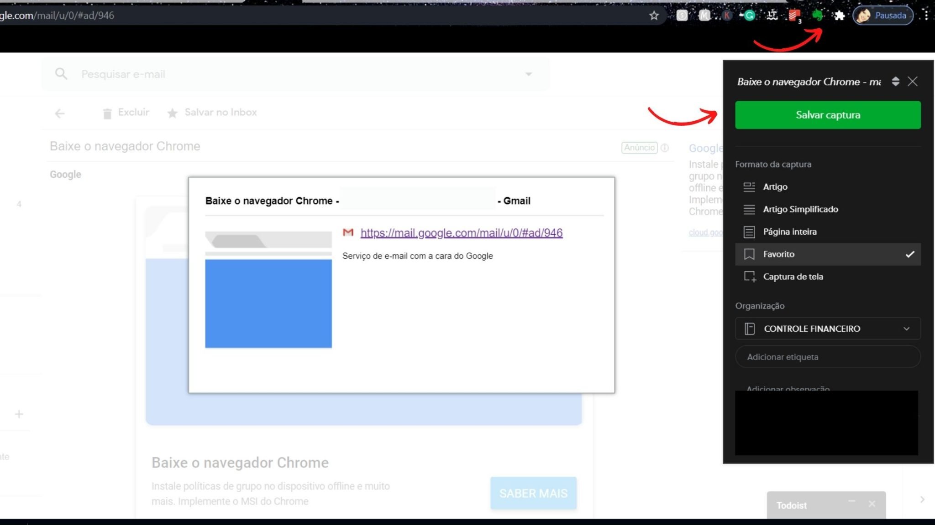Click the Artigo format icon
The width and height of the screenshot is (935, 525).
[749, 187]
